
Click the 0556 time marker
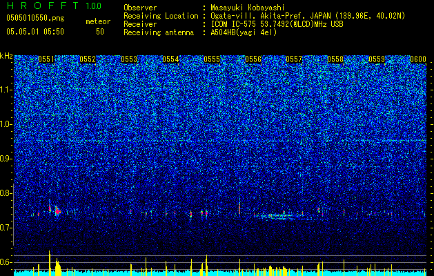pos(253,59)
